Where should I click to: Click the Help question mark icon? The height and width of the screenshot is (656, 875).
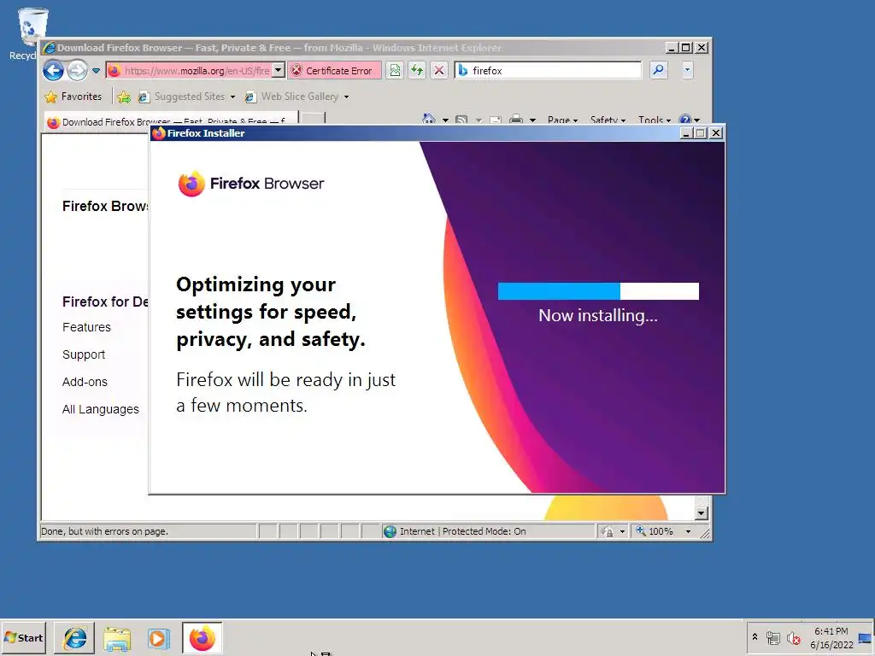(x=684, y=120)
